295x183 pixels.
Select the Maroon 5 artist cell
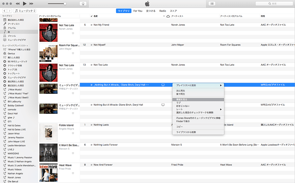[x=176, y=145]
